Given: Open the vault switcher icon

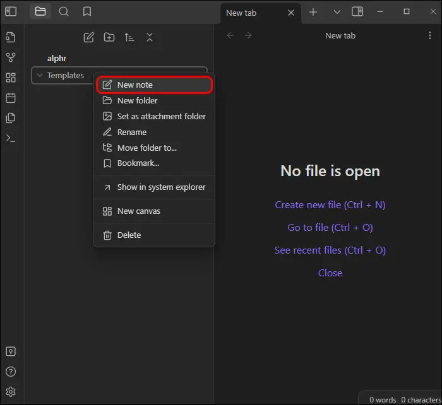Looking at the screenshot, I should (x=11, y=351).
